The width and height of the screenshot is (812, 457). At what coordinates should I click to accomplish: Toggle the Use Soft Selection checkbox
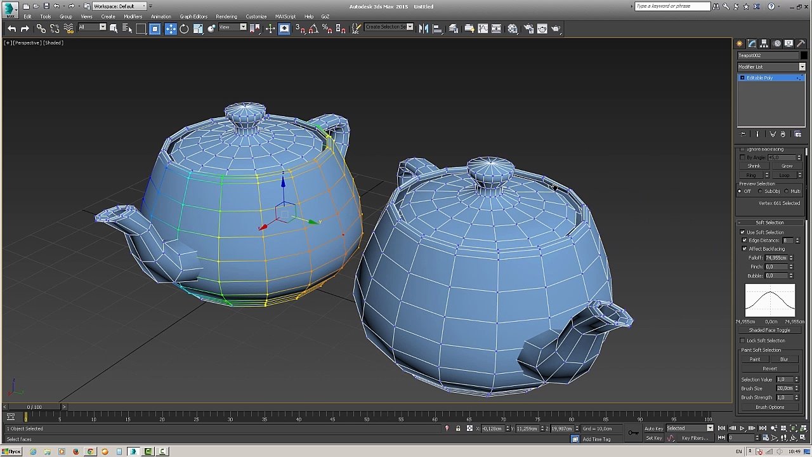pos(743,232)
